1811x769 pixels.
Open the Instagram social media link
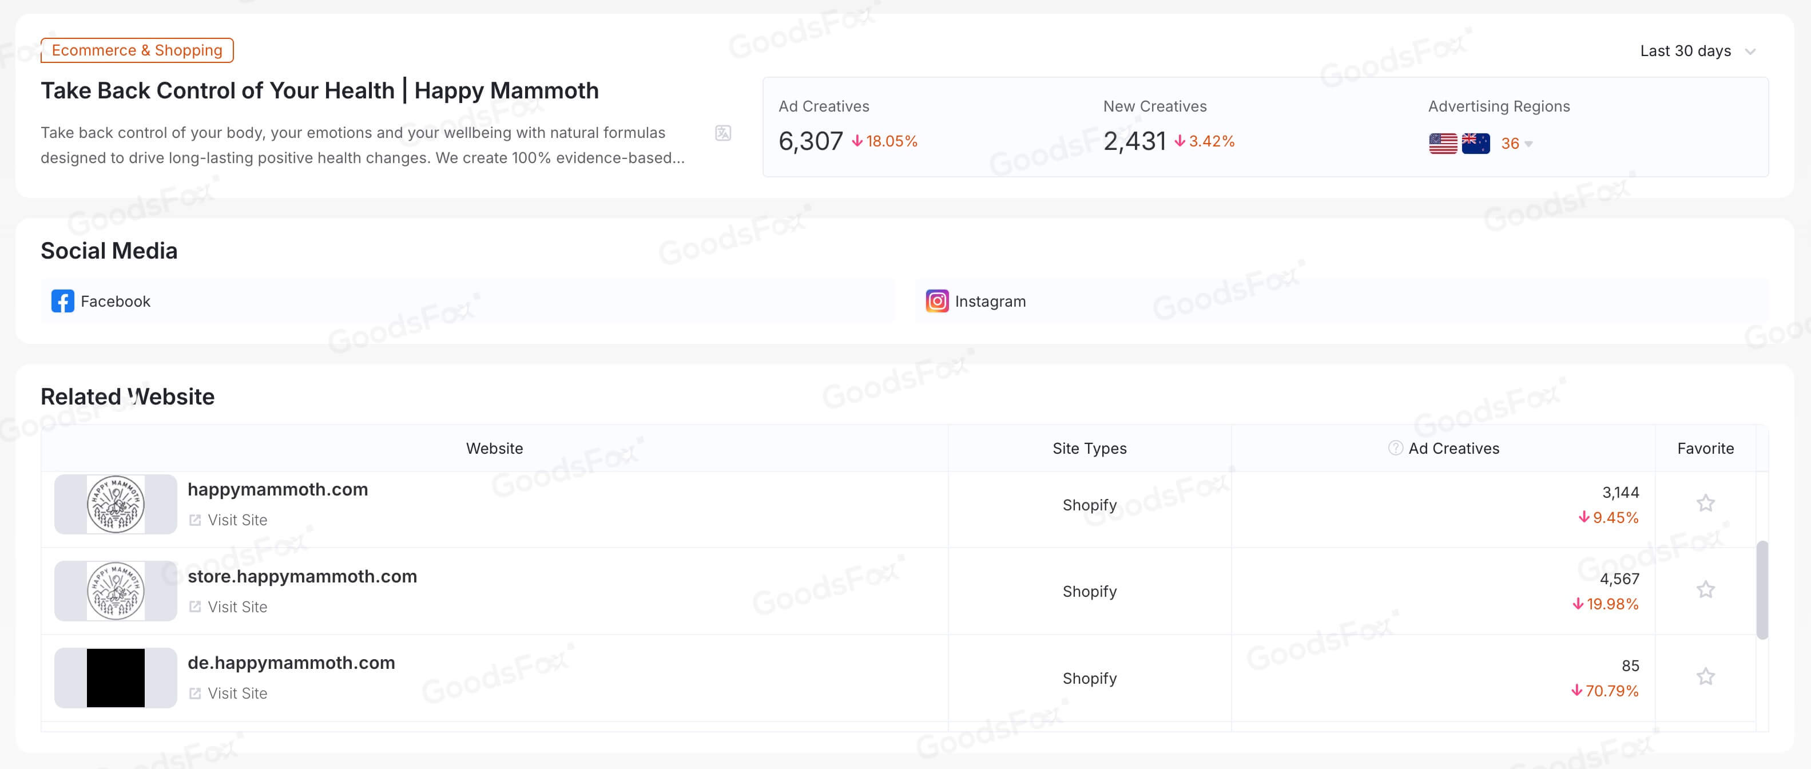[x=990, y=301]
